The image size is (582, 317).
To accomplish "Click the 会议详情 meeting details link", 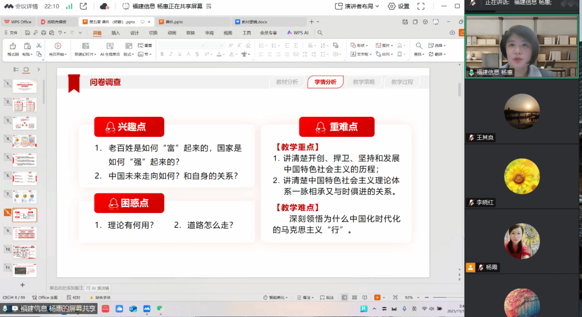I will [x=26, y=6].
